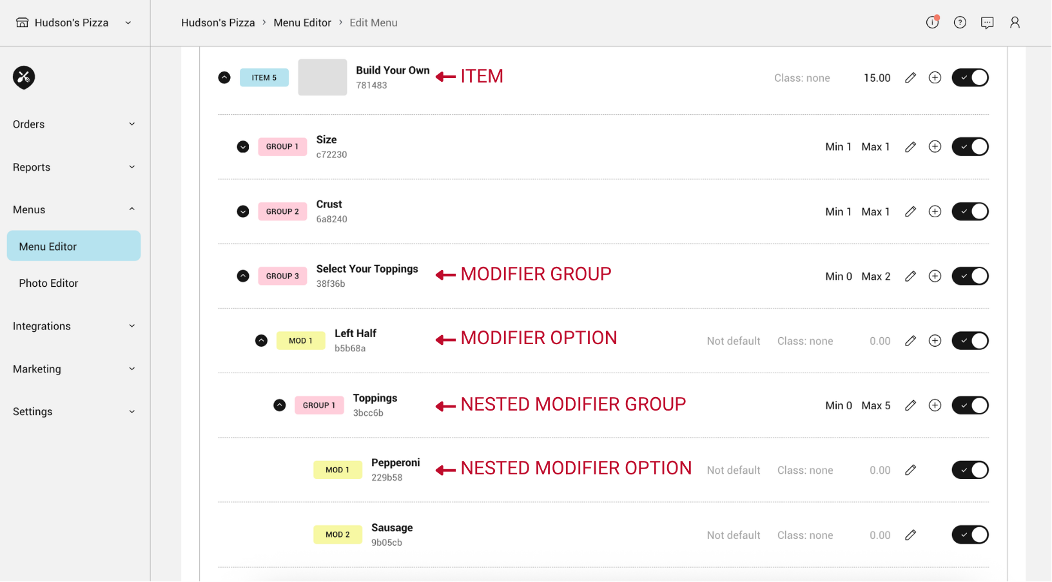Collapse the Select Your Toppings group
The width and height of the screenshot is (1052, 582).
tap(243, 276)
